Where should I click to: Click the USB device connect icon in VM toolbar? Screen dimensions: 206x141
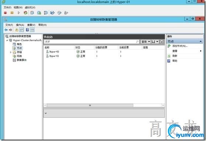[66, 13]
